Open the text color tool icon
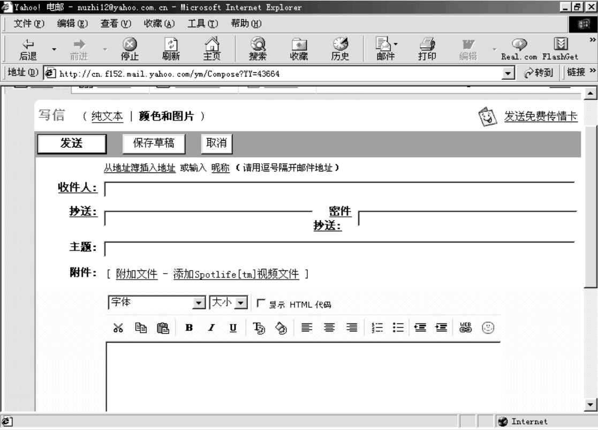The height and width of the screenshot is (430, 598). coord(259,328)
